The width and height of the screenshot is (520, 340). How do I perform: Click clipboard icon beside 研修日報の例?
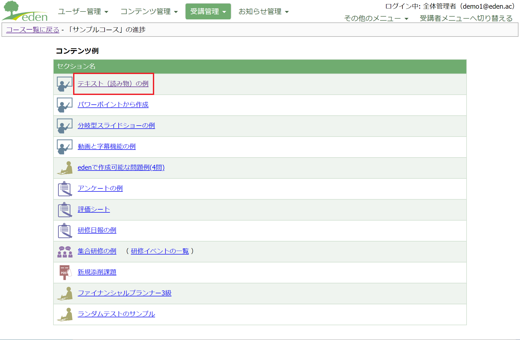(x=65, y=230)
